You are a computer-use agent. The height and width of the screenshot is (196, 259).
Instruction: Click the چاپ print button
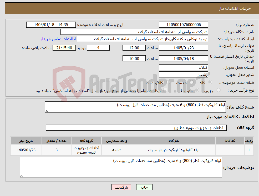point(144,187)
